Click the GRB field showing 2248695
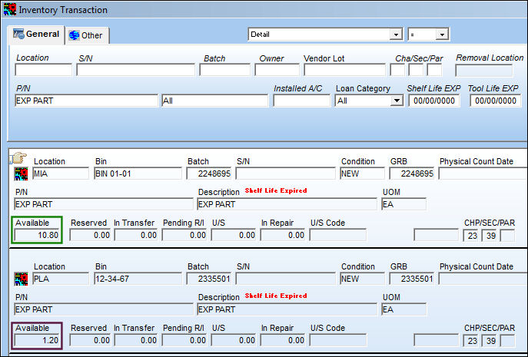Screen dimensions: 528x357 click(x=412, y=174)
